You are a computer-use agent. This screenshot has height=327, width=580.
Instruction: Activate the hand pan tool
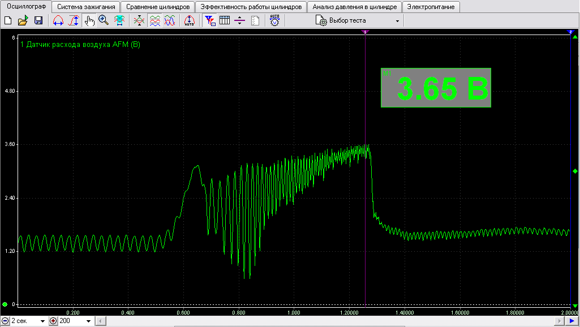(89, 21)
